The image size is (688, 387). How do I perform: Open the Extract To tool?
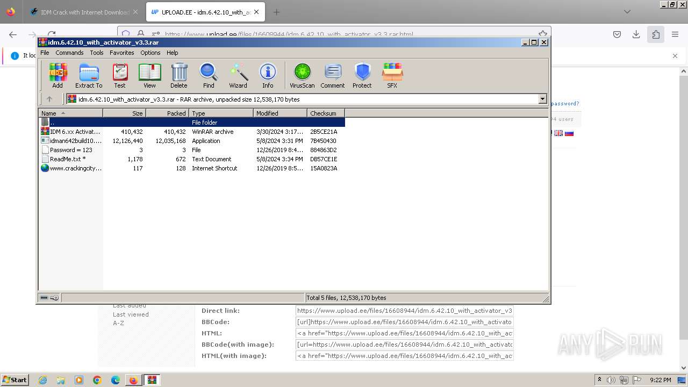point(89,75)
